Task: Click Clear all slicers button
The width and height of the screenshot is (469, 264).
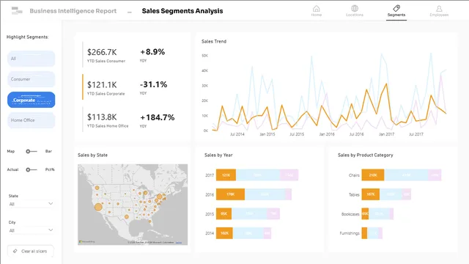Action: click(31, 251)
